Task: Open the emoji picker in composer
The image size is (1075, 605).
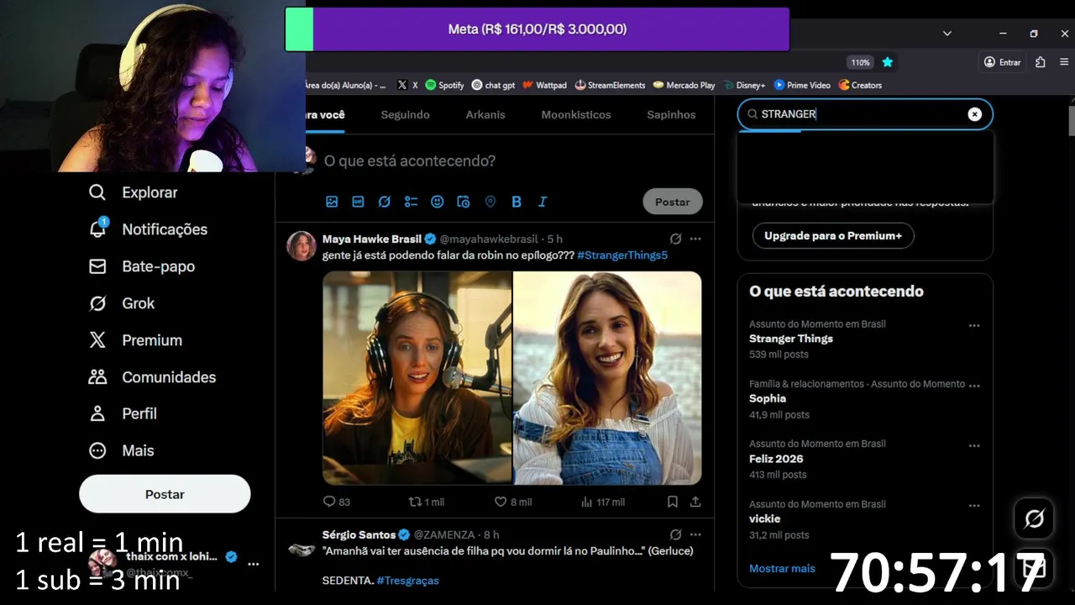Action: pos(437,202)
